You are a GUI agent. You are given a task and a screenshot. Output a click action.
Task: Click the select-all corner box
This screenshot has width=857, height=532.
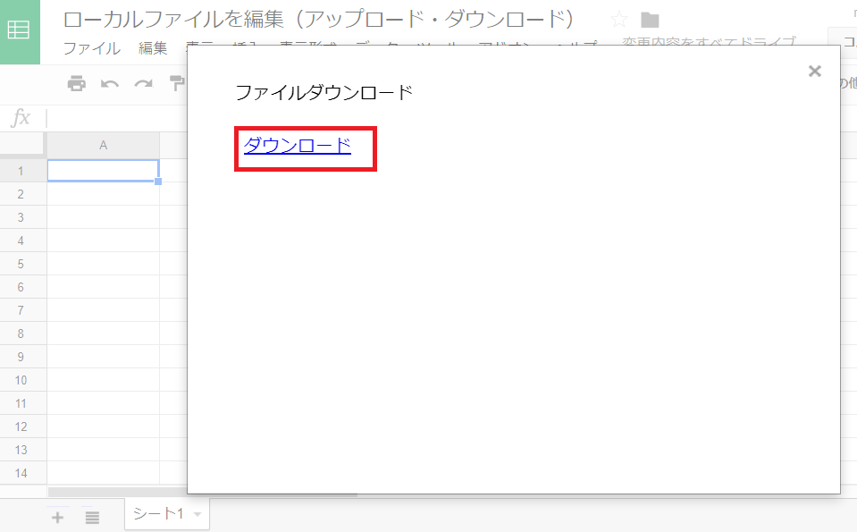tap(21, 145)
